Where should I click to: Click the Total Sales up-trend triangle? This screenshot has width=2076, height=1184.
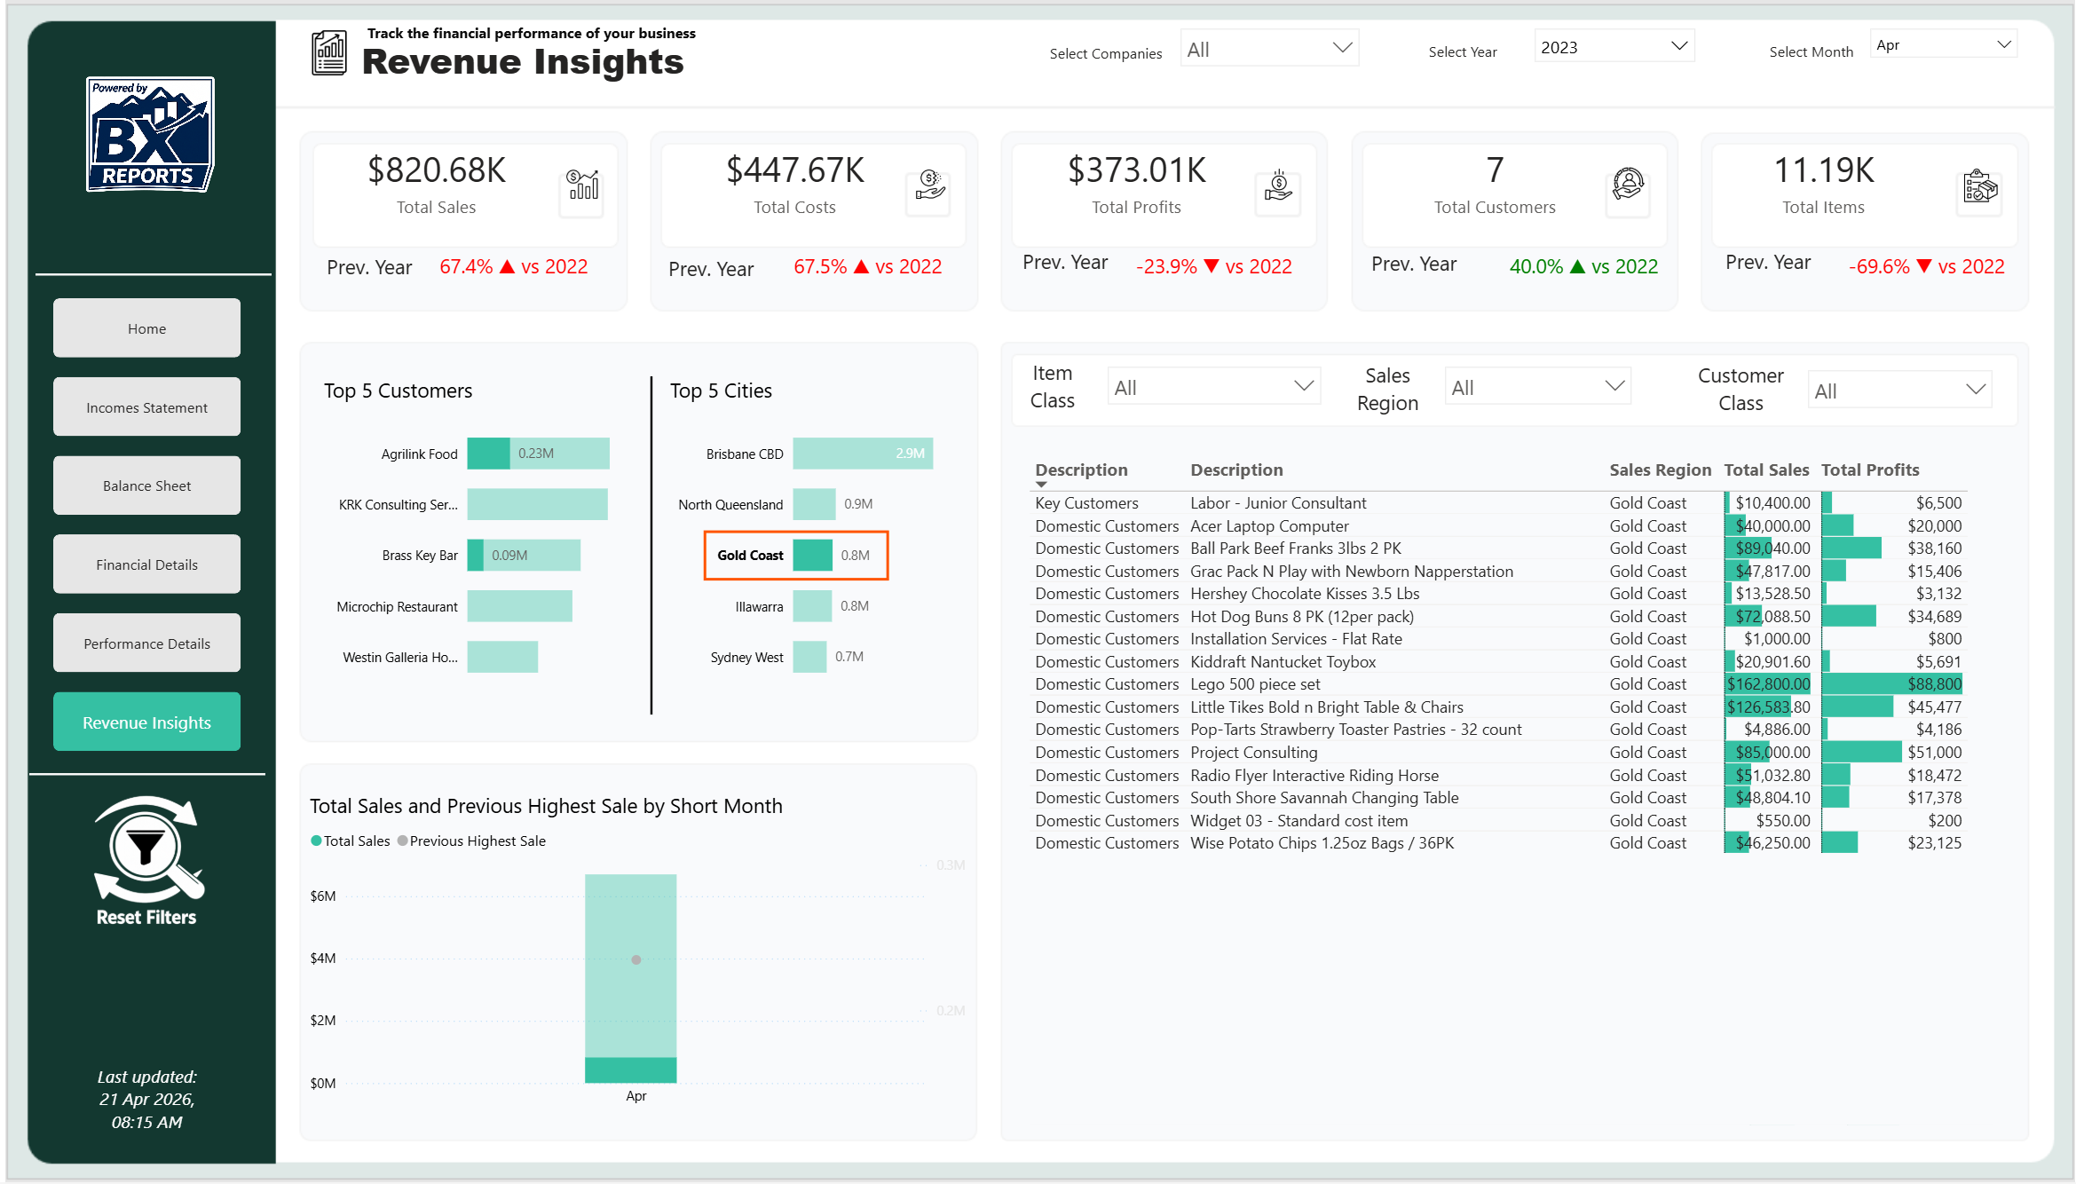508,266
